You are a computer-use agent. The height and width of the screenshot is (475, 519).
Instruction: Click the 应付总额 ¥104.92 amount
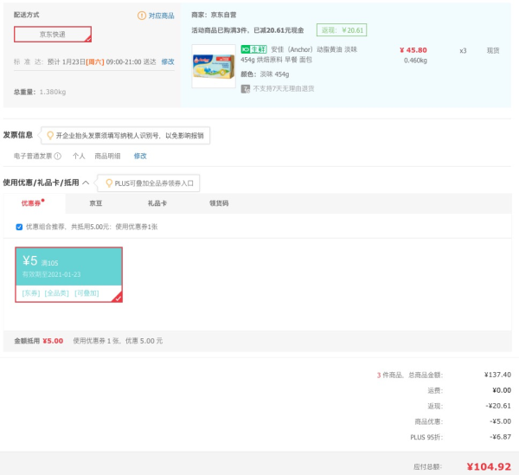tap(489, 466)
